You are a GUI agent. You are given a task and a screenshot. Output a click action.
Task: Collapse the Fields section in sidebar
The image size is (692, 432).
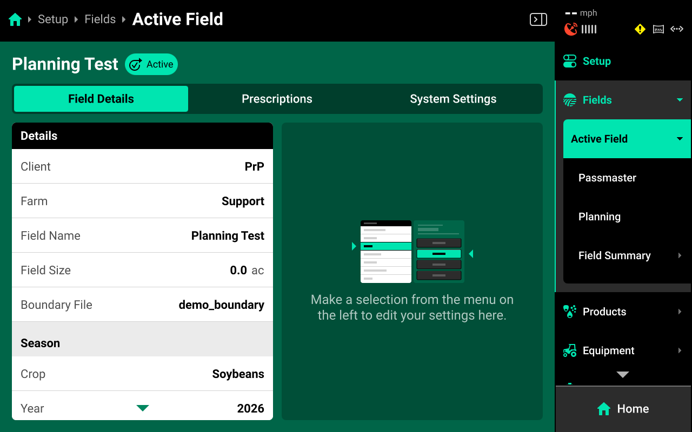(680, 100)
